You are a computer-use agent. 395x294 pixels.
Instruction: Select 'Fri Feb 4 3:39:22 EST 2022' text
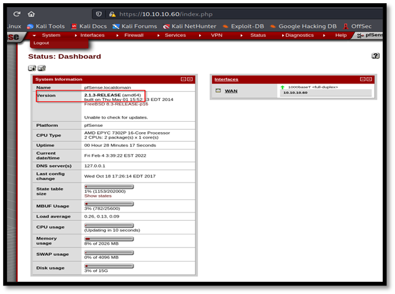pos(115,155)
